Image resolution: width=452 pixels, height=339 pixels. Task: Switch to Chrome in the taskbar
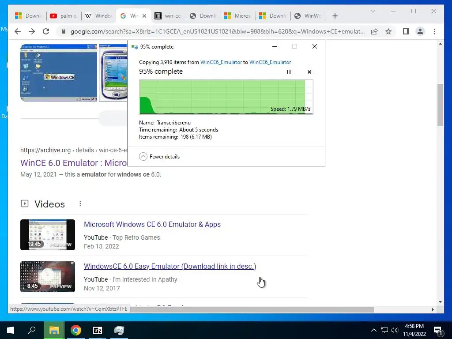76,330
